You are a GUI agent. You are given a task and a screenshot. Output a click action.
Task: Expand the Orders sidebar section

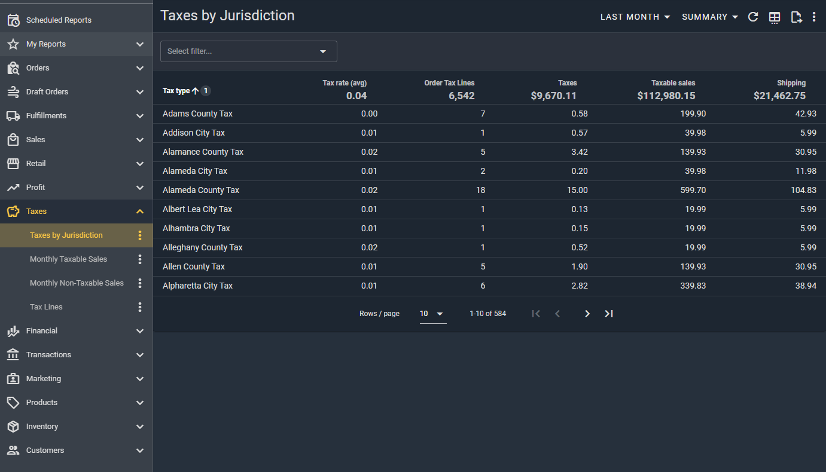tap(140, 68)
